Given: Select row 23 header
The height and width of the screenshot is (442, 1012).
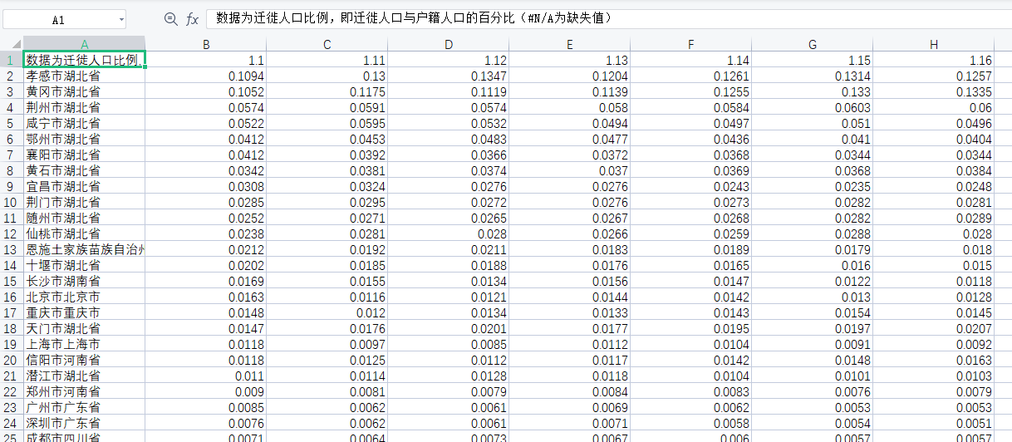Looking at the screenshot, I should point(12,407).
